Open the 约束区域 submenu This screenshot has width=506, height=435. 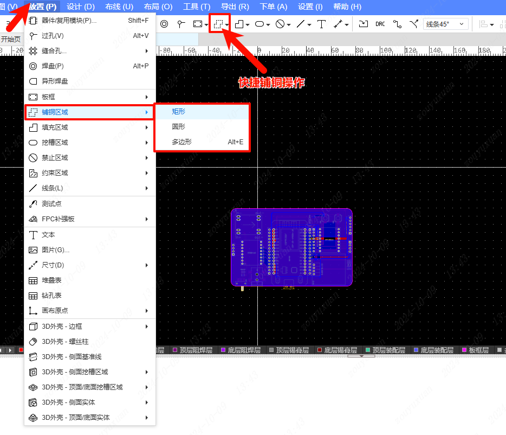pos(90,173)
